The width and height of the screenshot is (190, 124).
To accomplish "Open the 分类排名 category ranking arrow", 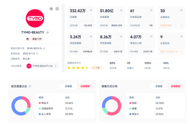I will point(182,52).
